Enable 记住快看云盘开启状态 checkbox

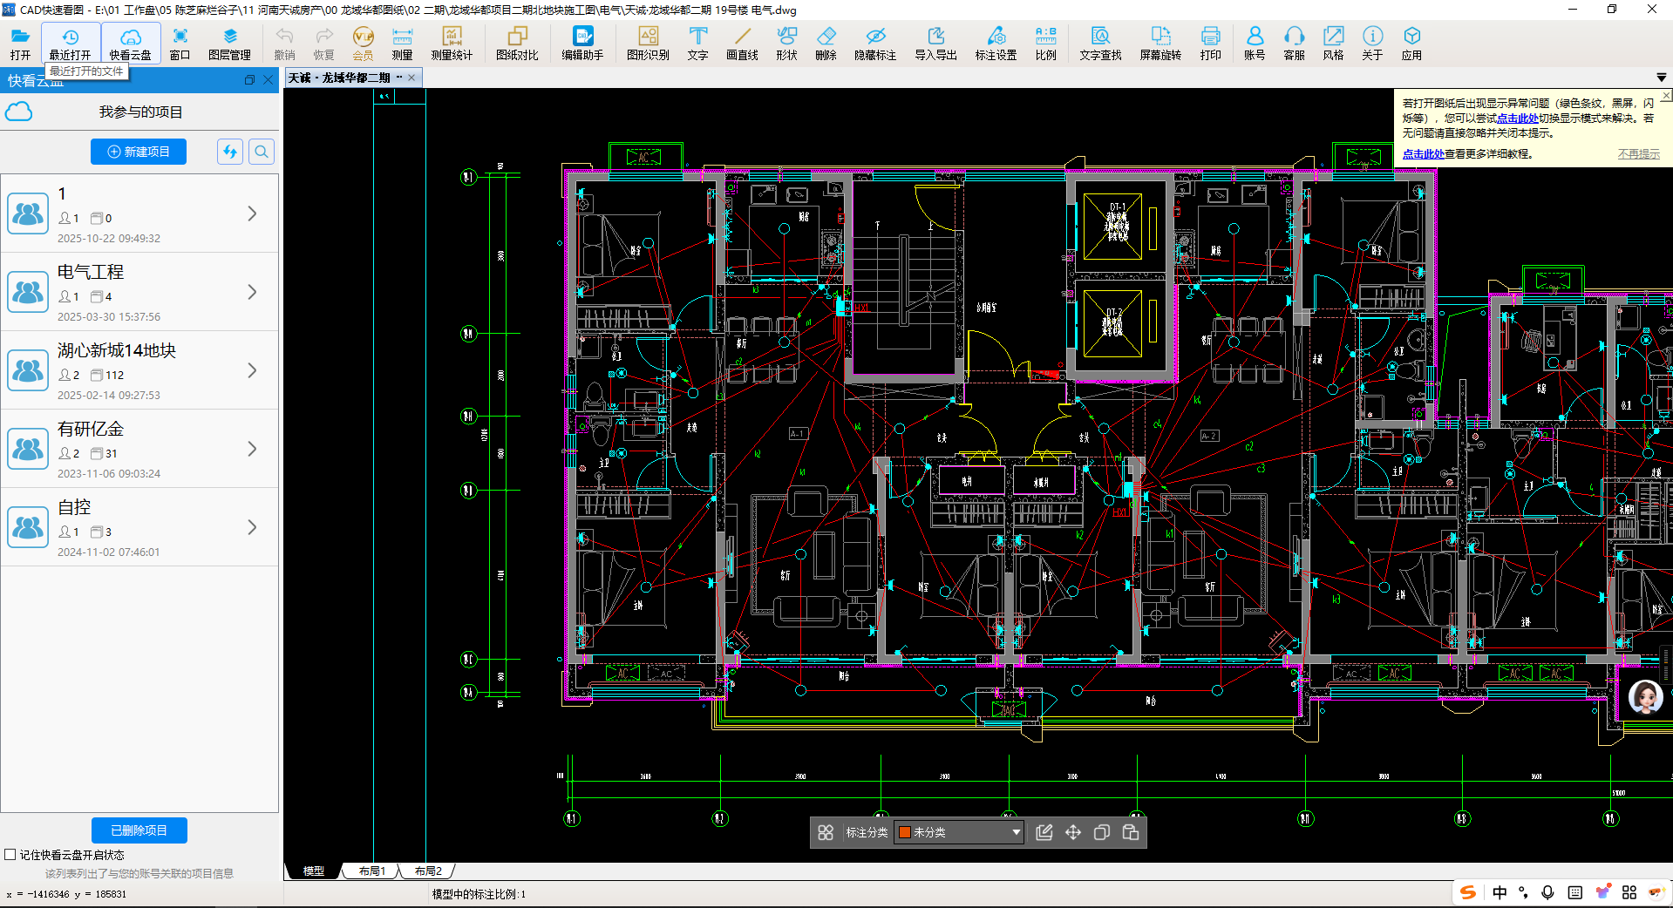(10, 855)
